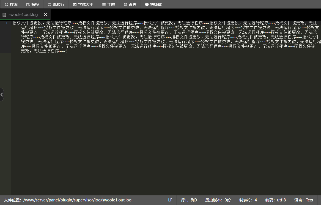This screenshot has height=205, width=321.
Task: Close the swoole1.out.log tab
Action: click(45, 15)
